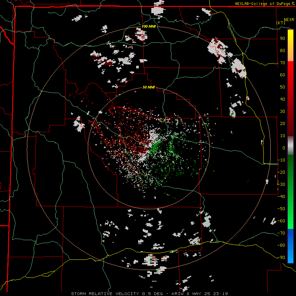Click the -40 value on velocity scale
This screenshot has height=296, width=296.
[x=281, y=197]
